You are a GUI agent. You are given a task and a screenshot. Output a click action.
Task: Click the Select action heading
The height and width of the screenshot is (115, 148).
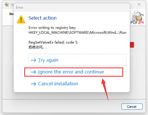42,18
